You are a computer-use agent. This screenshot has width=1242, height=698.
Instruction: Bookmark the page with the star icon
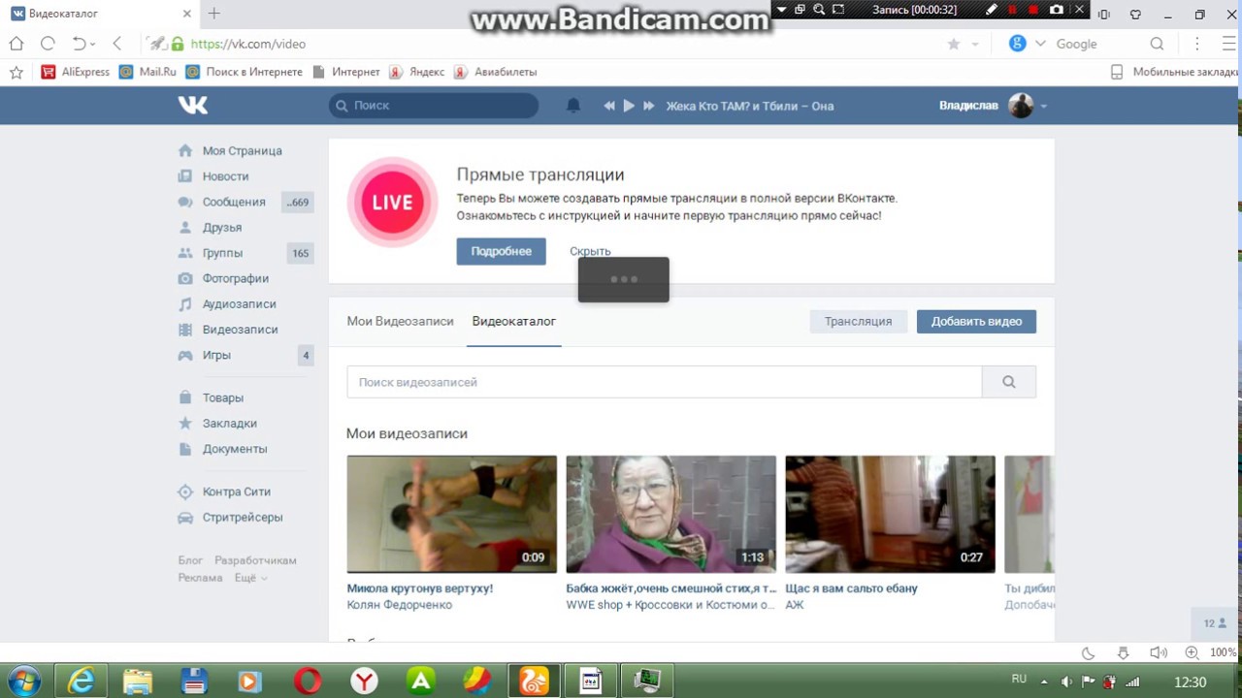tap(953, 44)
